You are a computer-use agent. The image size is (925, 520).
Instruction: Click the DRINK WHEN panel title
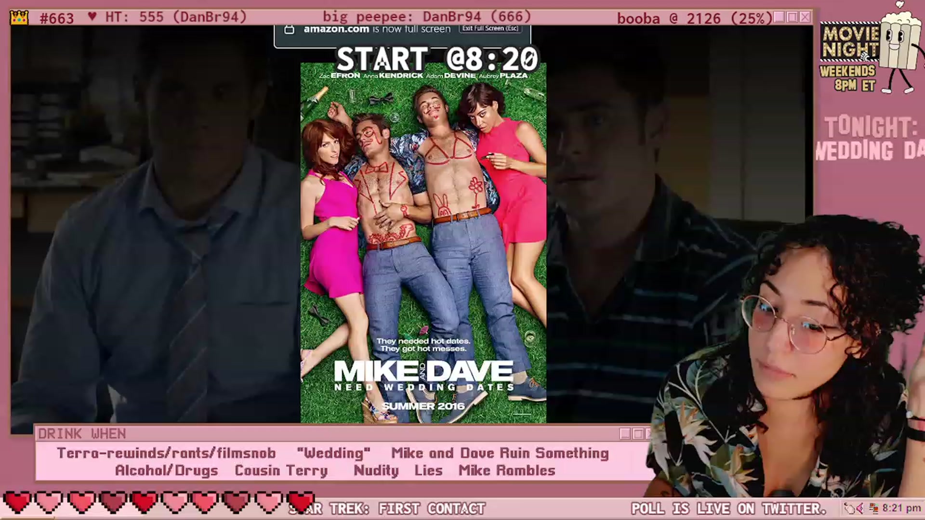tap(82, 434)
